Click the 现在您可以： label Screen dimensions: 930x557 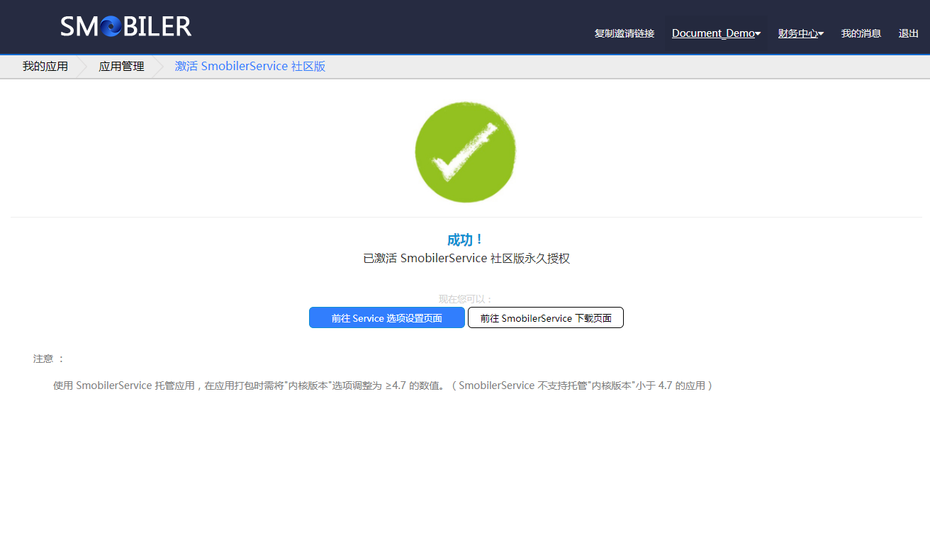tap(466, 299)
